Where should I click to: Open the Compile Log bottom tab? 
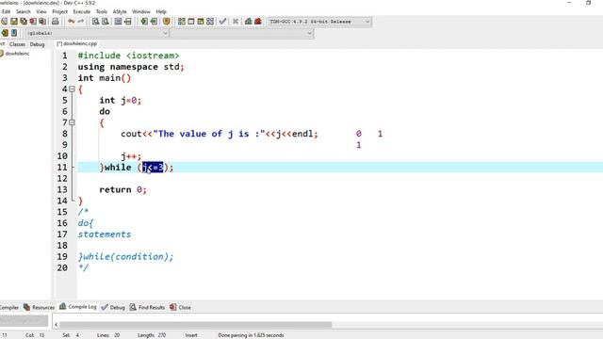pyautogui.click(x=77, y=307)
